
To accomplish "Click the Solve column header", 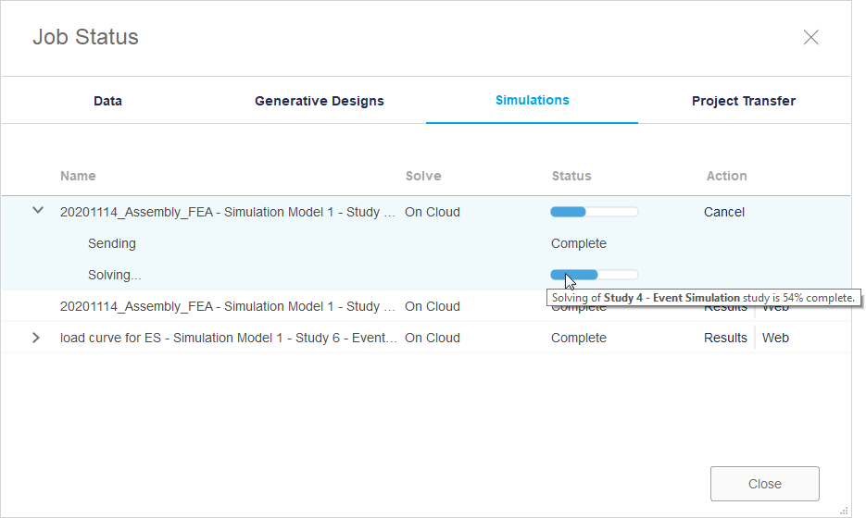I will (423, 176).
